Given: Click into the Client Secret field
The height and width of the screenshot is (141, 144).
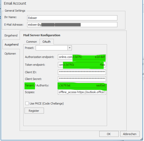Looking at the screenshot, I should (x=82, y=79).
